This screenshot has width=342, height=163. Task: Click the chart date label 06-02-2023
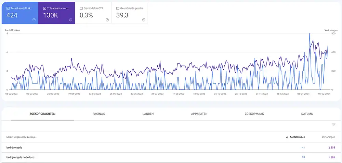tap(11, 94)
